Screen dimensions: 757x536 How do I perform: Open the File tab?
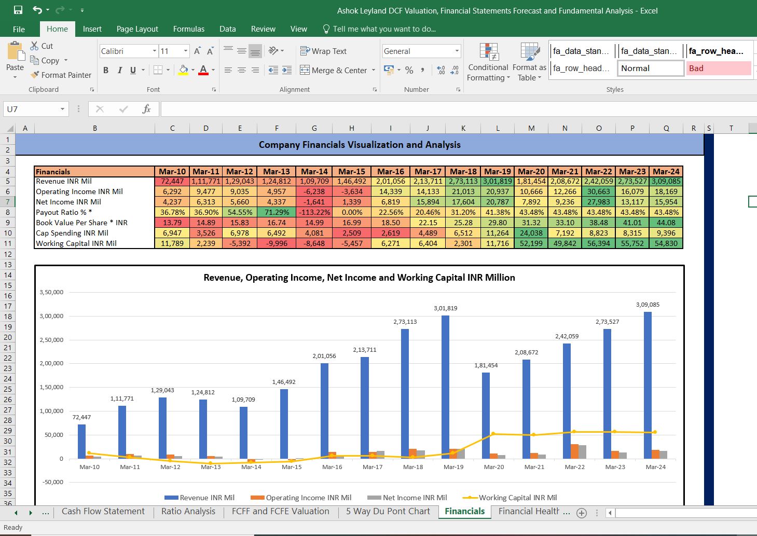(x=19, y=29)
